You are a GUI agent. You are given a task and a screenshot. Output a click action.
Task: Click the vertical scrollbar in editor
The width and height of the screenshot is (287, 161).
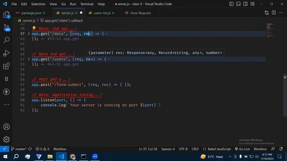click(x=285, y=95)
